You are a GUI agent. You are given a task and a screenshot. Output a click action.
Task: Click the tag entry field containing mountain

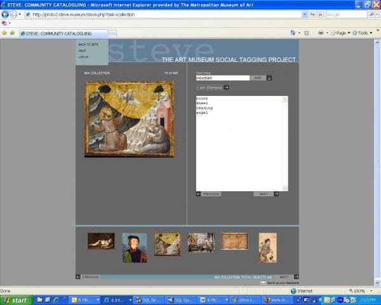223,78
